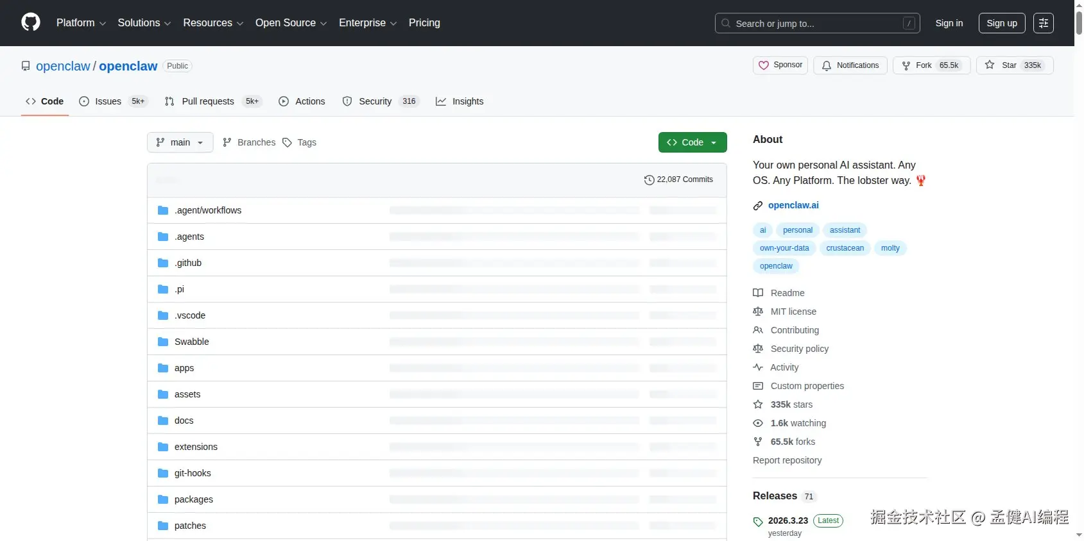Open the Solutions dropdown menu
The width and height of the screenshot is (1084, 541).
point(144,23)
